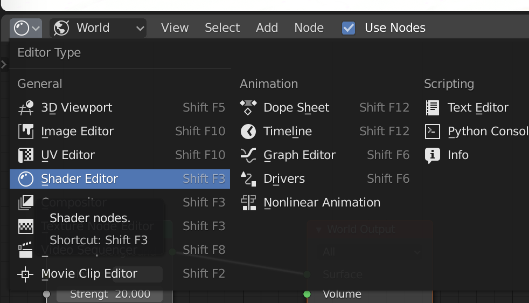Open the View menu
This screenshot has width=529, height=303.
coord(175,27)
